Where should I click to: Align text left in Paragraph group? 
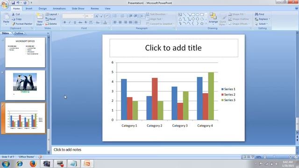pyautogui.click(x=115, y=22)
